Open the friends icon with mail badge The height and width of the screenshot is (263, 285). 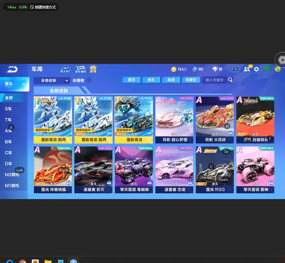pos(247,69)
